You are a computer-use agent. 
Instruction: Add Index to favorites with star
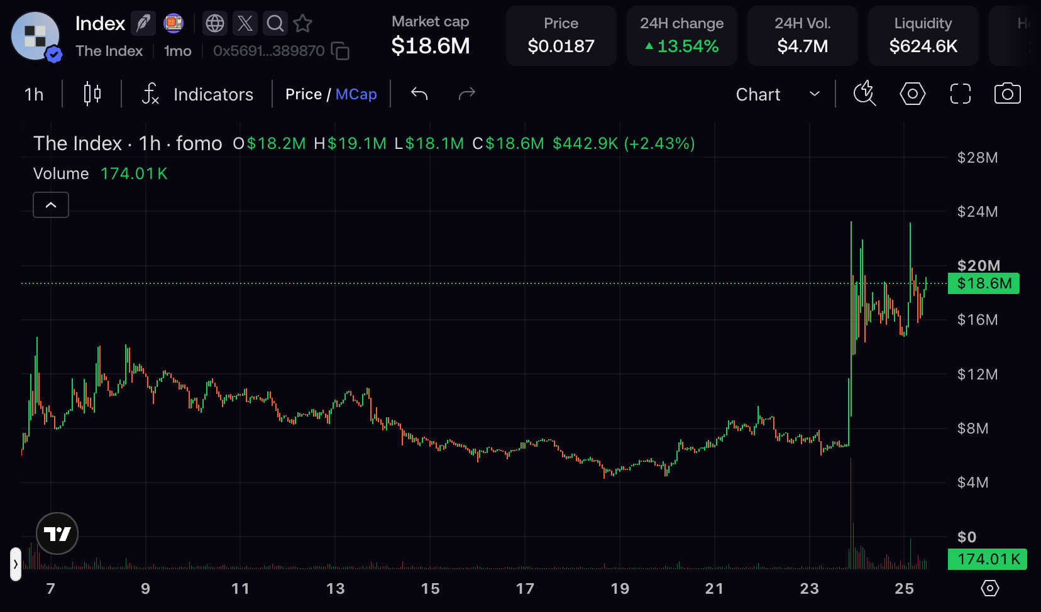pyautogui.click(x=303, y=24)
